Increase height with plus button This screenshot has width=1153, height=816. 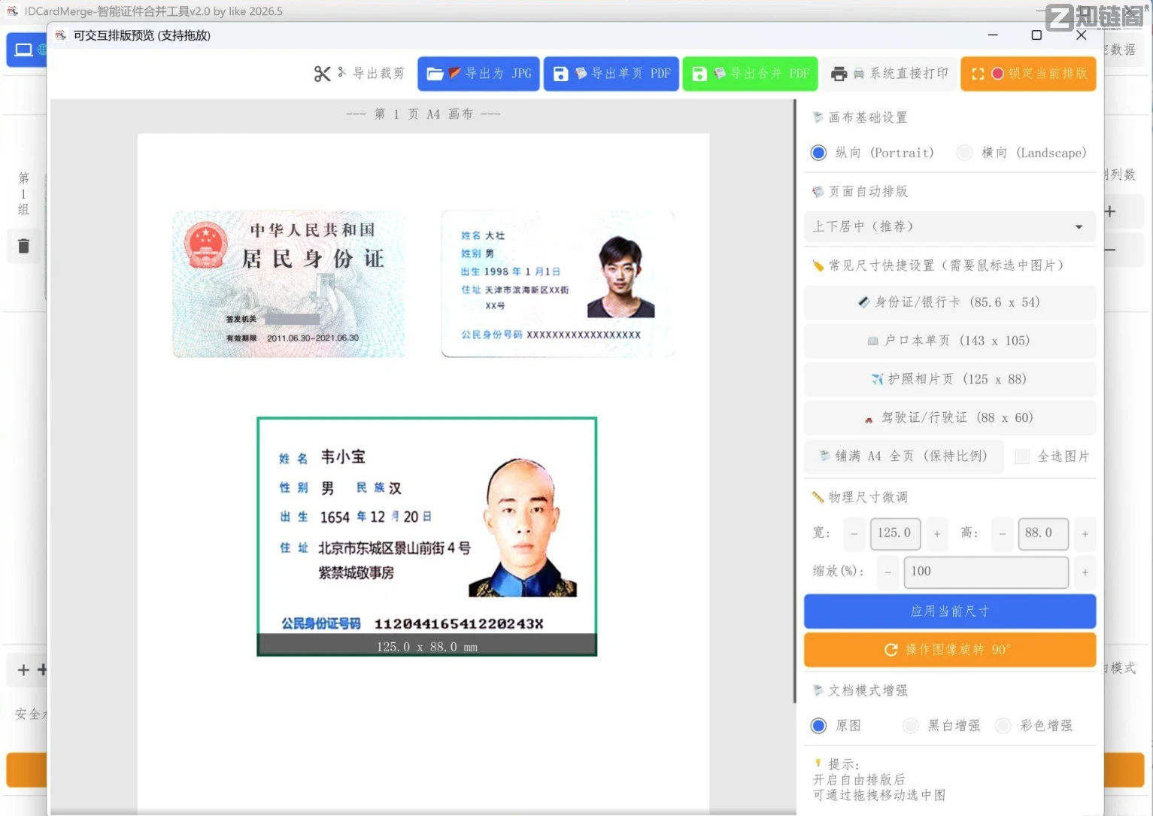1085,533
